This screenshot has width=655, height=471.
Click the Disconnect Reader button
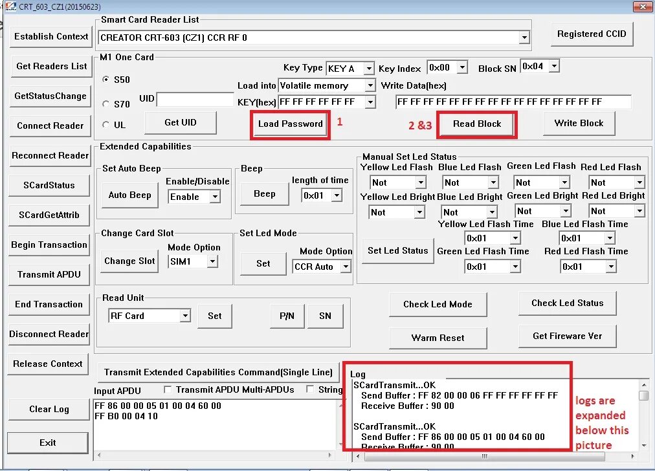pos(49,334)
